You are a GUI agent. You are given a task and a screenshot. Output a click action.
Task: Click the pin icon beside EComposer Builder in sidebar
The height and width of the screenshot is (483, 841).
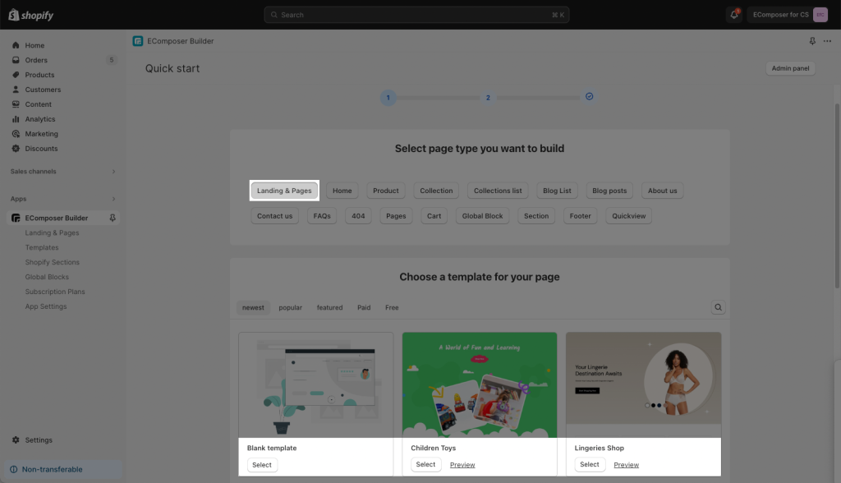[113, 218]
